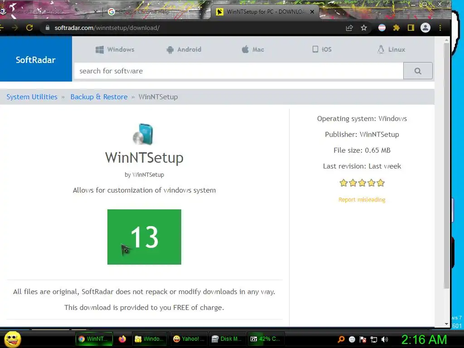Open the 7z 42% C... taskbar item
The width and height of the screenshot is (464, 348).
266,339
